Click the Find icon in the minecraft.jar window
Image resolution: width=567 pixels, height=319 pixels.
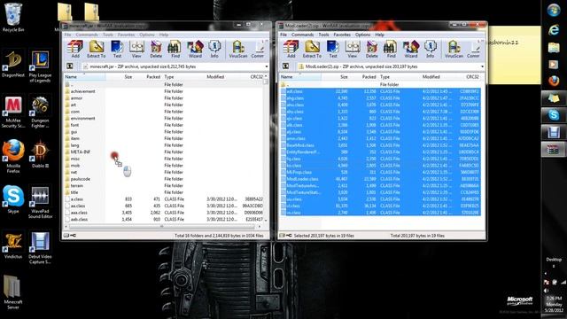175,50
